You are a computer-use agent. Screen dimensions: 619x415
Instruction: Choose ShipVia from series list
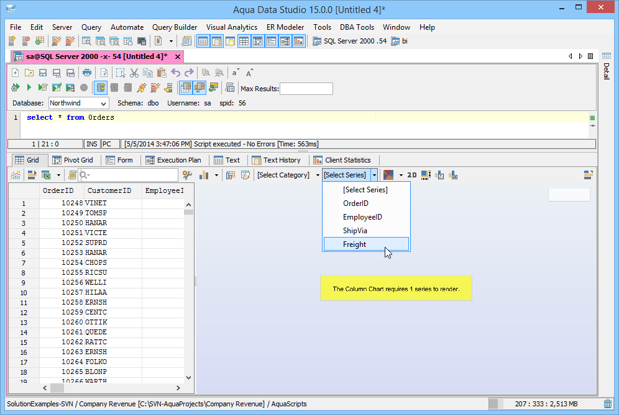366,231
